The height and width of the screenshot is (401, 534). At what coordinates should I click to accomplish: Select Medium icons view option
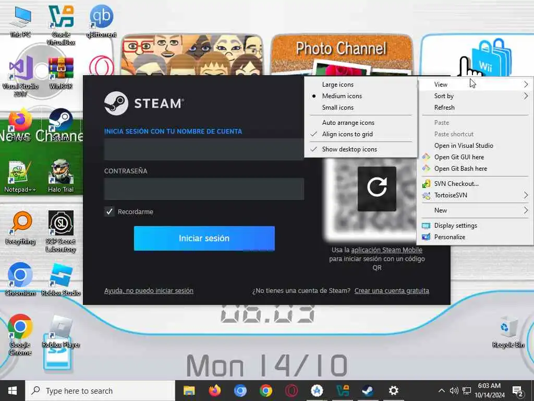[x=361, y=96]
